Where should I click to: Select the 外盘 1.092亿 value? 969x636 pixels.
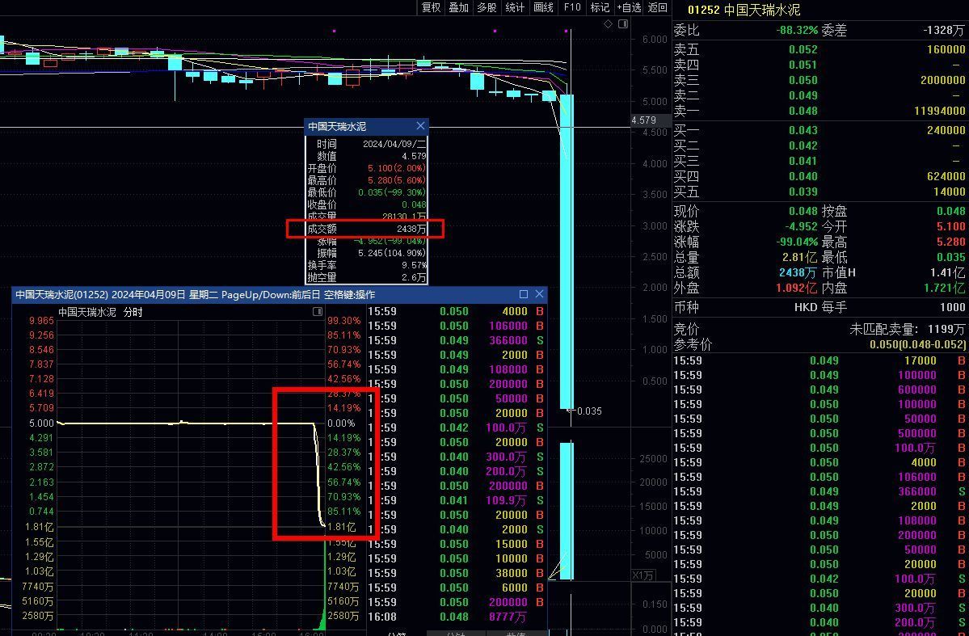click(797, 288)
